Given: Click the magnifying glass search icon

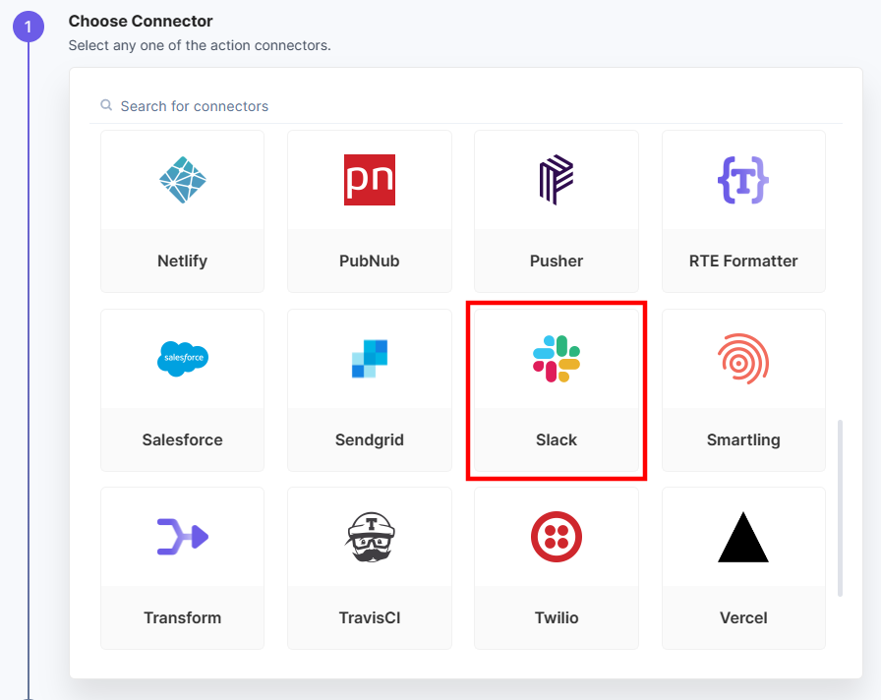Looking at the screenshot, I should coord(105,104).
